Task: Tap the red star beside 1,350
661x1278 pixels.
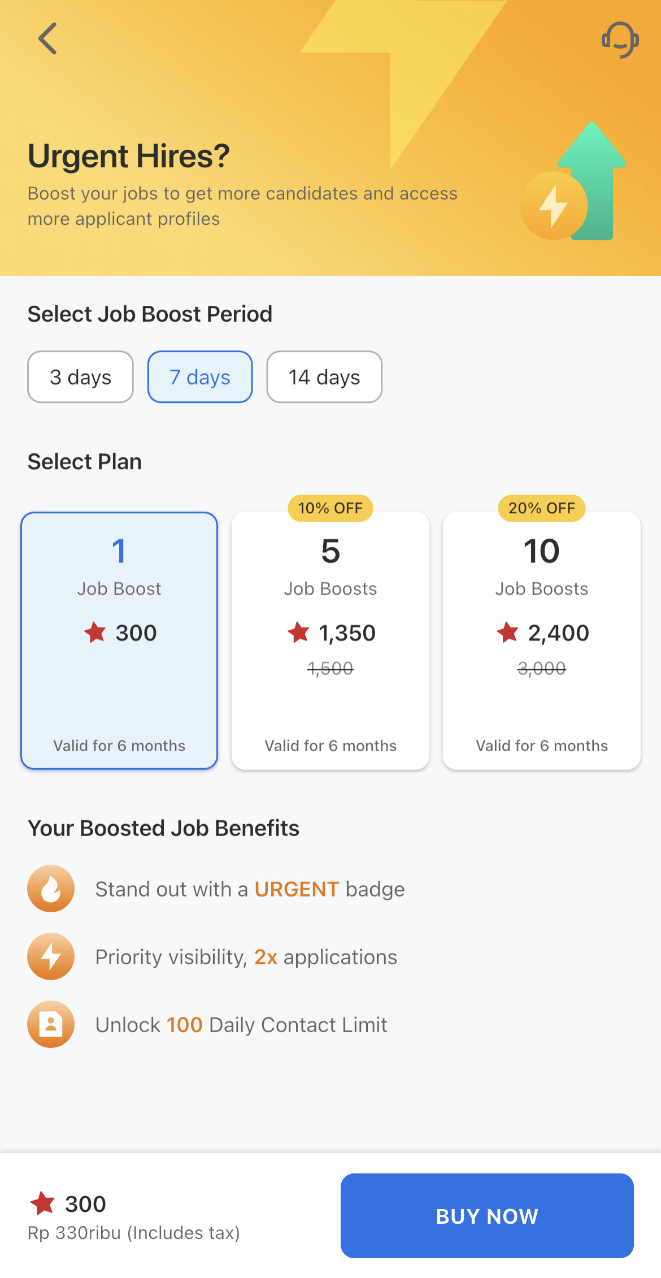Action: (x=298, y=632)
